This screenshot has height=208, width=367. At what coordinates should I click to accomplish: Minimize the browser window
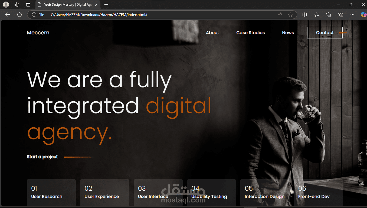(339, 5)
